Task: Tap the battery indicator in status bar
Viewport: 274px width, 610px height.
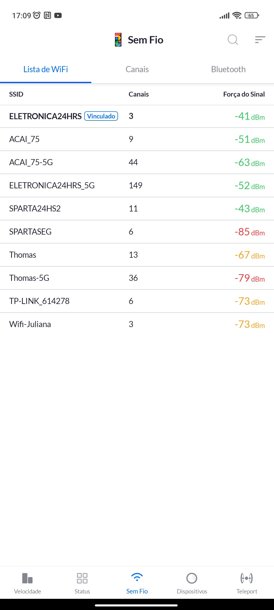Action: [252, 16]
